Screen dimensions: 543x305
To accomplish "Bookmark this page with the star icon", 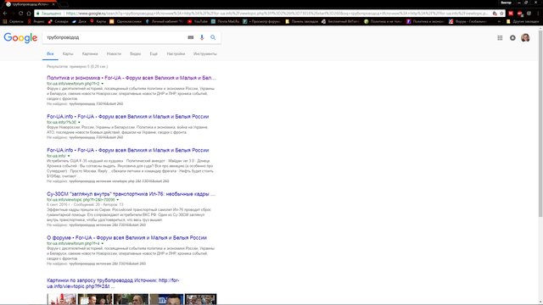I will [501, 14].
